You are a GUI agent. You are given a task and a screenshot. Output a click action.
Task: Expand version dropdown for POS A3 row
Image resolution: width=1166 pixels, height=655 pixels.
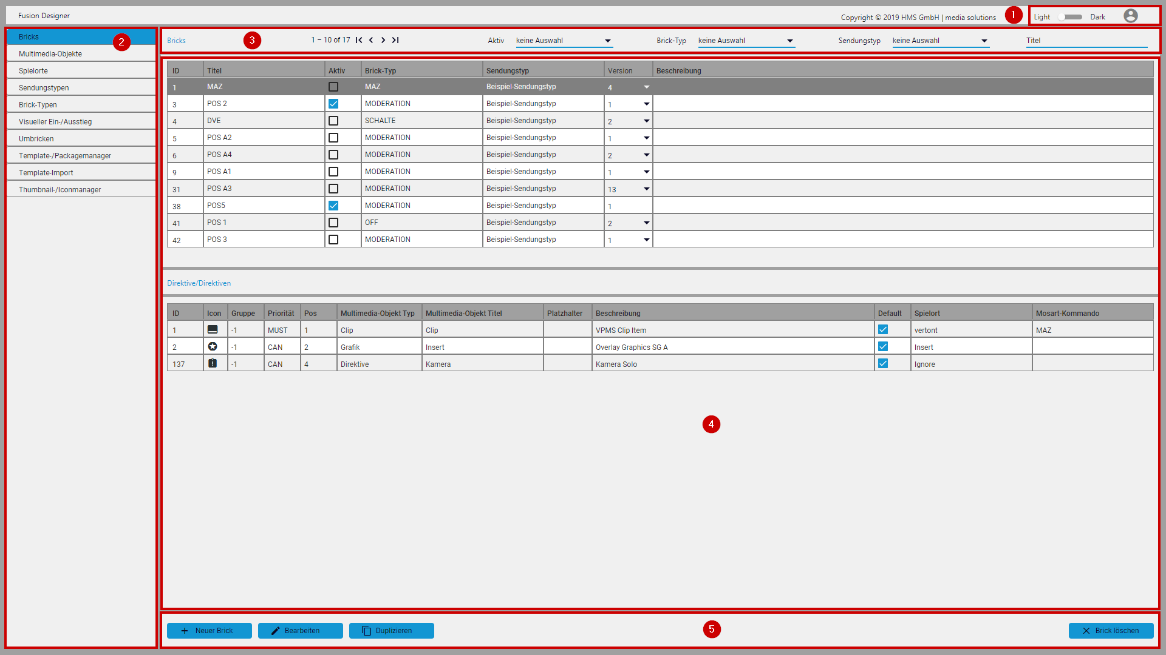(x=646, y=189)
